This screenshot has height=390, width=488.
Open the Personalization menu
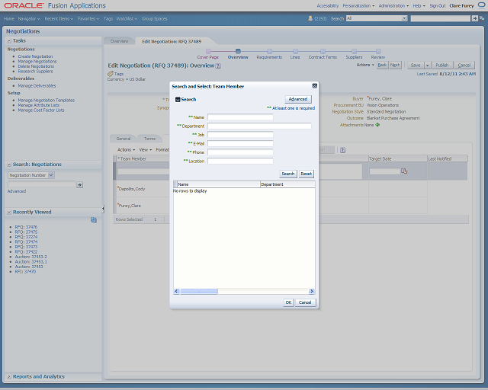pyautogui.click(x=358, y=5)
